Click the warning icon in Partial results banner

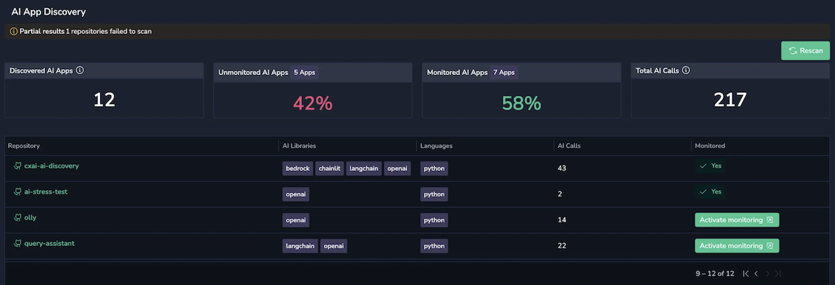(x=14, y=32)
